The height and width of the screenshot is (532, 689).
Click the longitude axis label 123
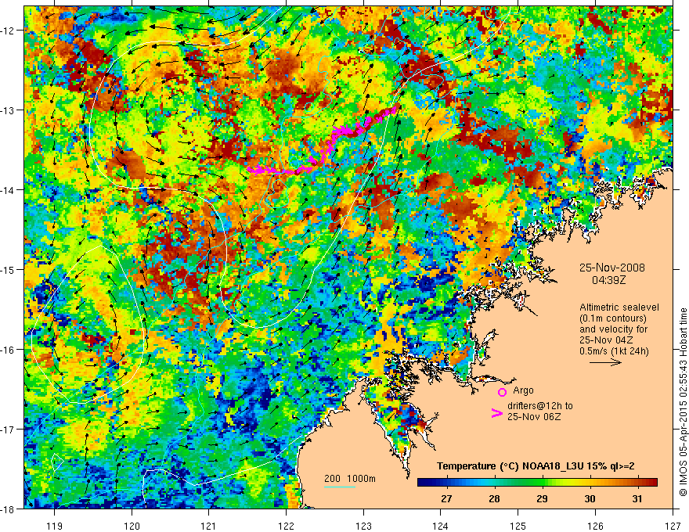pyautogui.click(x=363, y=526)
